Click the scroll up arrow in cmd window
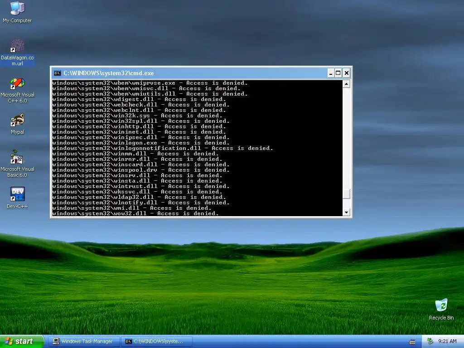The image size is (464, 348). [346, 84]
